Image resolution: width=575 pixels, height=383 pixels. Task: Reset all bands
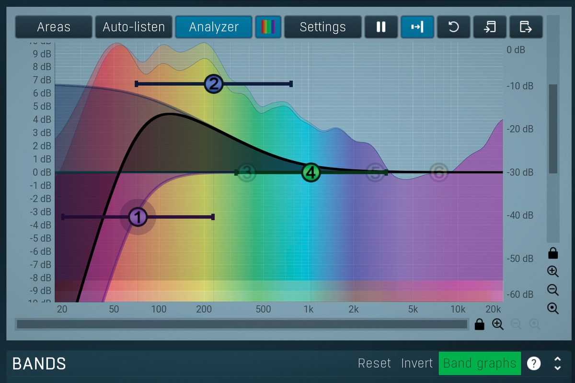(x=375, y=363)
